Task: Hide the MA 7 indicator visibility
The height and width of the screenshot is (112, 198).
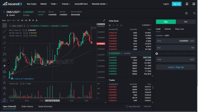Action: [x=23, y=30]
